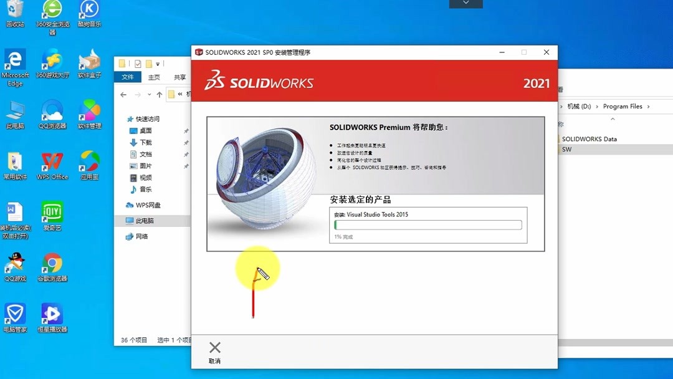Screen dimensions: 673x379
Task: Click the Visual Studio Tools 2015 progress bar
Action: point(427,224)
